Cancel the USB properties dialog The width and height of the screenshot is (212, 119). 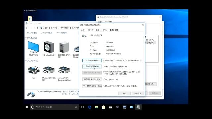click(138, 93)
